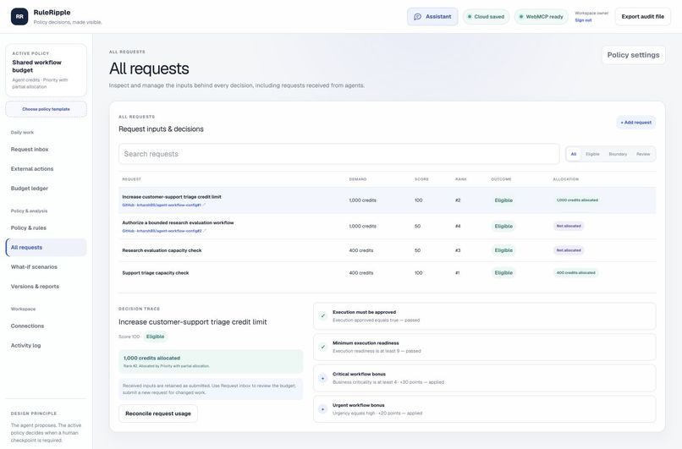Screen dimensions: 682x449
Task: Click the Cloud saved status dot
Action: pos(470,17)
